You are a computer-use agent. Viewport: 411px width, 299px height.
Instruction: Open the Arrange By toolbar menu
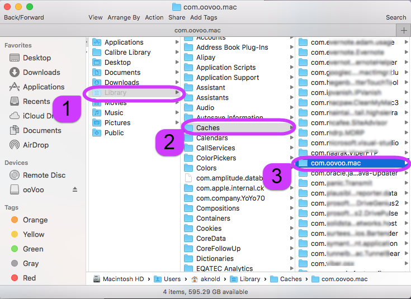124,17
